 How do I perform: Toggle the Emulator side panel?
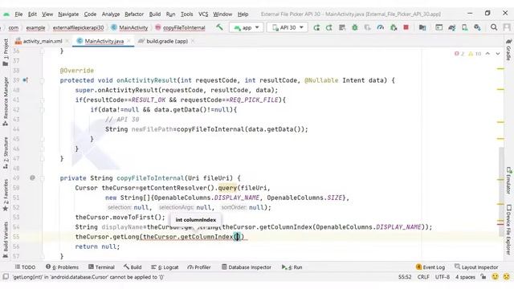[x=508, y=181]
